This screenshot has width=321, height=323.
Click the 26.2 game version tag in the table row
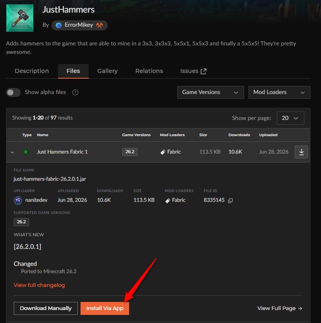tap(130, 152)
